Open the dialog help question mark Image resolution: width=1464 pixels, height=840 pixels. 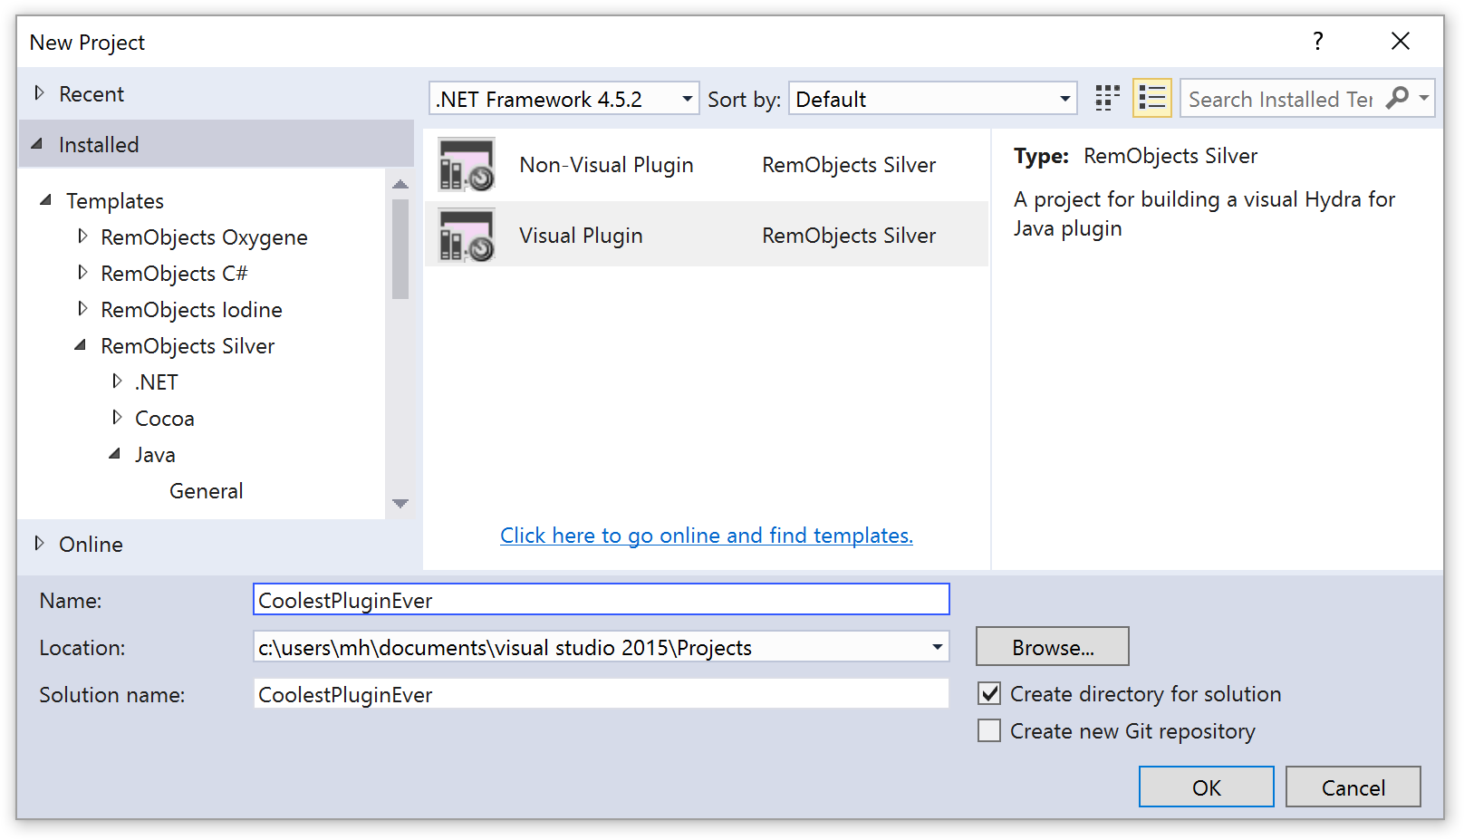point(1318,41)
